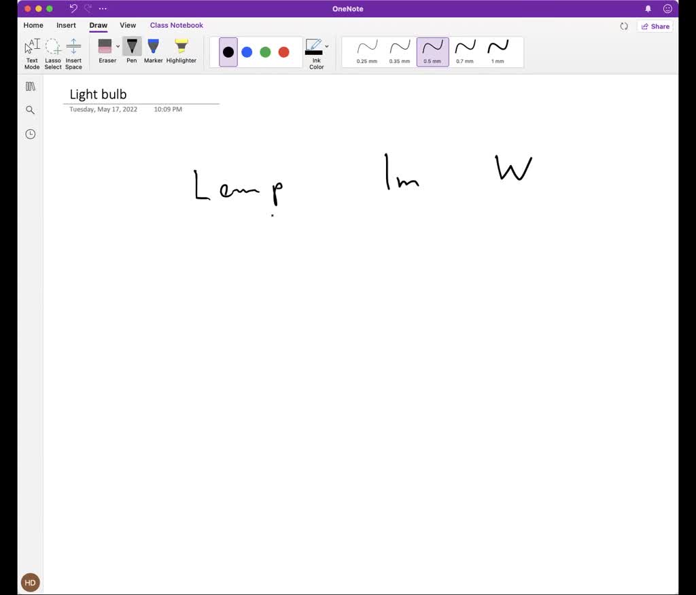Screen dimensions: 696x595
Task: Expand the Eraser options dropdown
Action: (x=118, y=46)
